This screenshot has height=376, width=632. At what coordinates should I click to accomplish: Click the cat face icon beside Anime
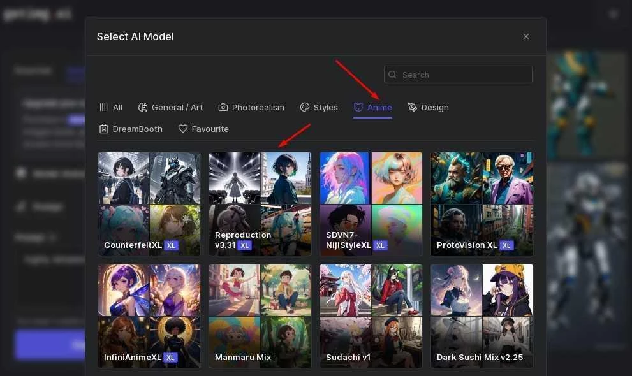click(x=358, y=107)
